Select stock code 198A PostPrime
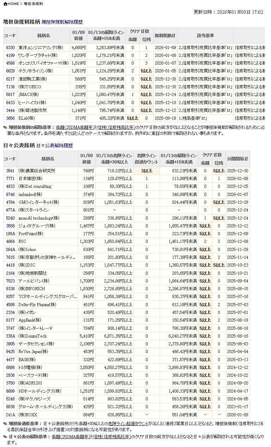The image size is (271, 447). pos(10,234)
